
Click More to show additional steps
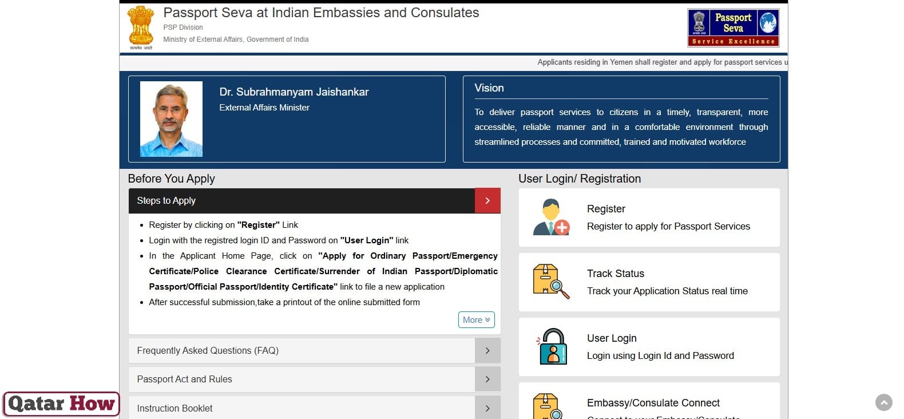point(477,320)
